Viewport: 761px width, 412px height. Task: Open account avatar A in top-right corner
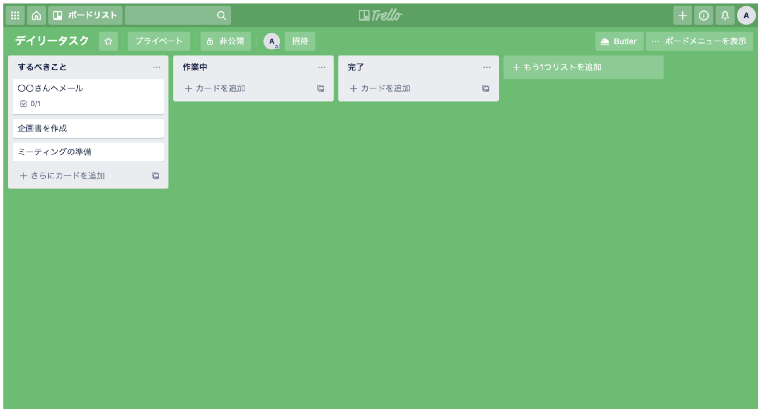pos(746,15)
